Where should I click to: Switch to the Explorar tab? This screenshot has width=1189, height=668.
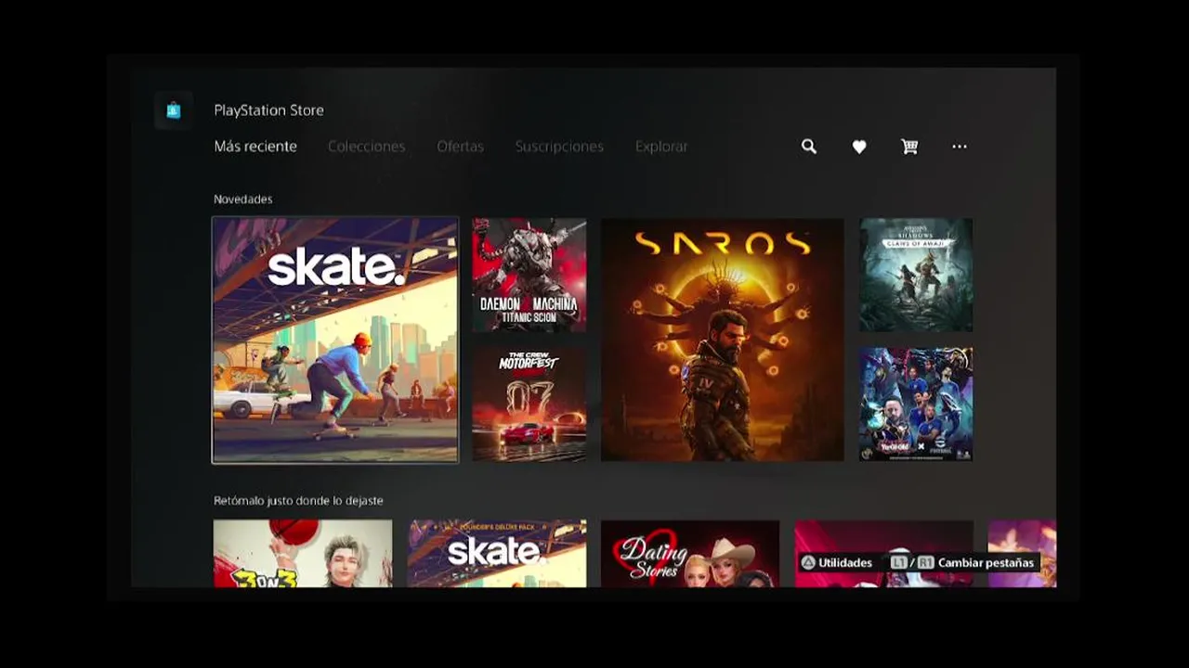(661, 147)
